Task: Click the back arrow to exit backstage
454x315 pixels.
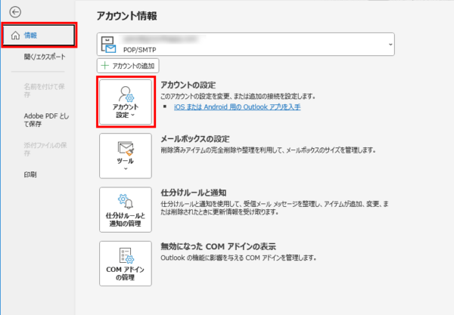Action: [x=16, y=12]
